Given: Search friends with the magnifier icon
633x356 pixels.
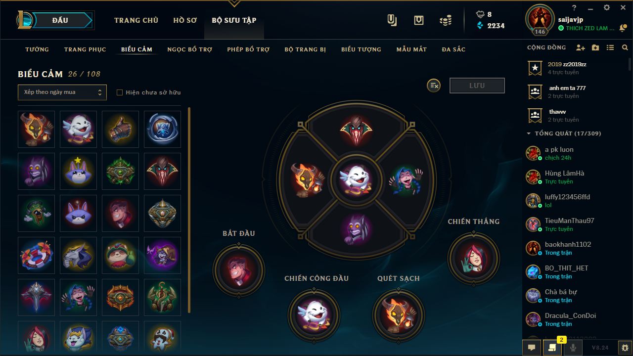Looking at the screenshot, I should pyautogui.click(x=625, y=47).
